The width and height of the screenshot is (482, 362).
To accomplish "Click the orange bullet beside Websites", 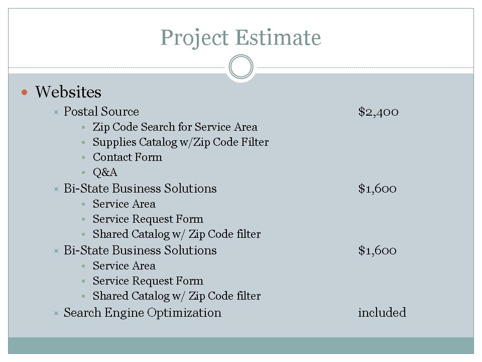I will [24, 93].
